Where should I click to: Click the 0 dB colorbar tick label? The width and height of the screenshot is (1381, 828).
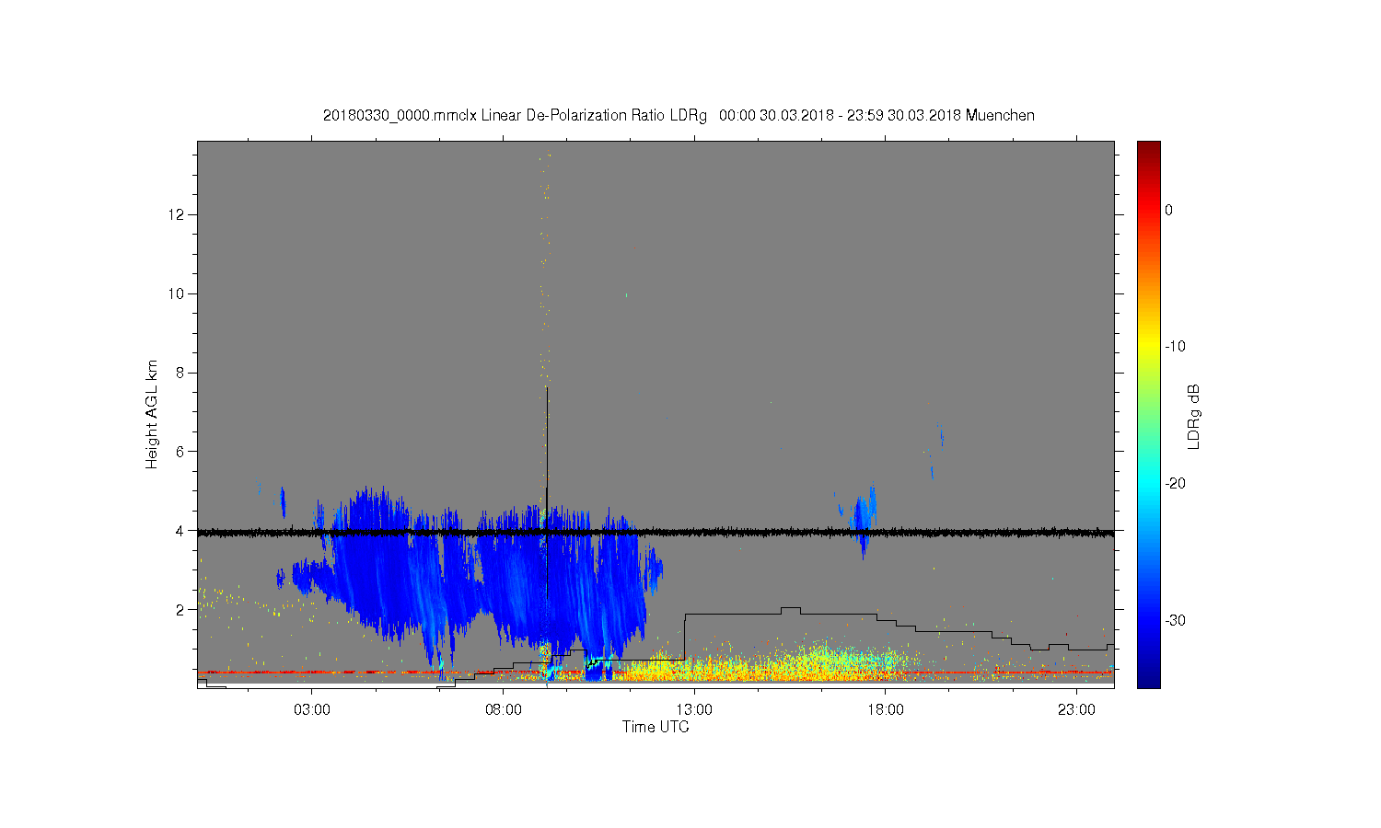point(1168,210)
